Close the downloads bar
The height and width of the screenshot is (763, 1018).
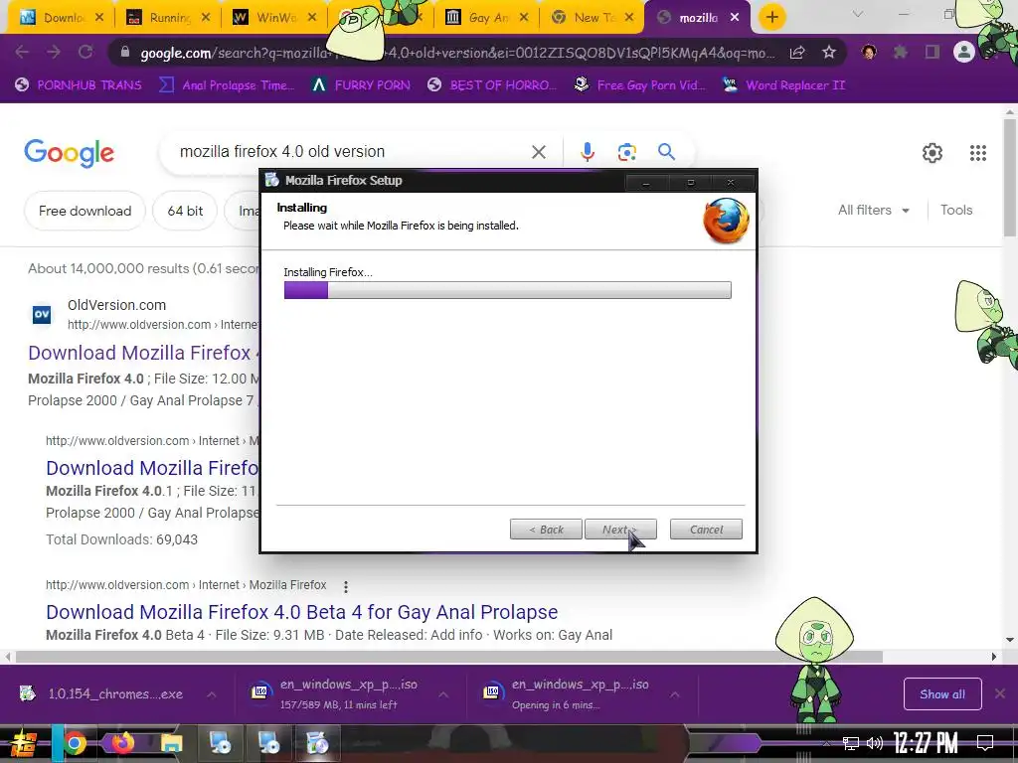point(1000,694)
